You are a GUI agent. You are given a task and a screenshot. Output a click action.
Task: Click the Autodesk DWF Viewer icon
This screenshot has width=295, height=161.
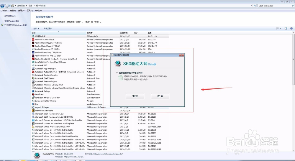click(x=33, y=78)
